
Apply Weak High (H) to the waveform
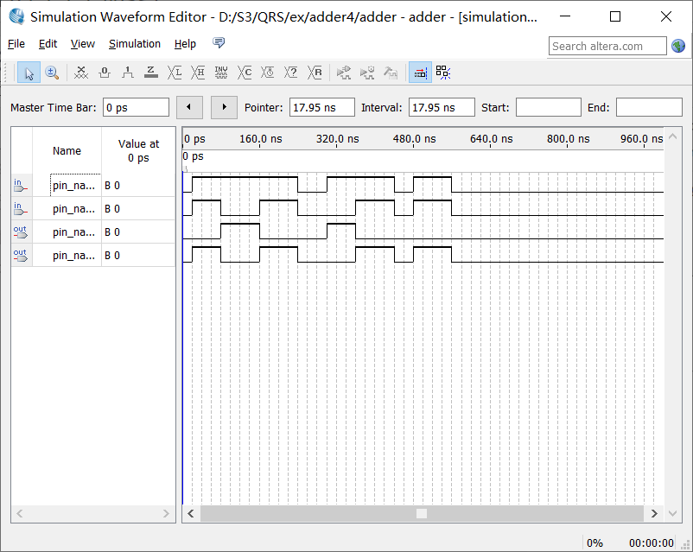tap(198, 73)
